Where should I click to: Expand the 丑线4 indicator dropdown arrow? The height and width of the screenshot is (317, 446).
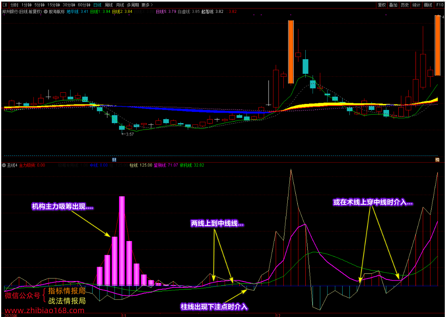coord(4,165)
